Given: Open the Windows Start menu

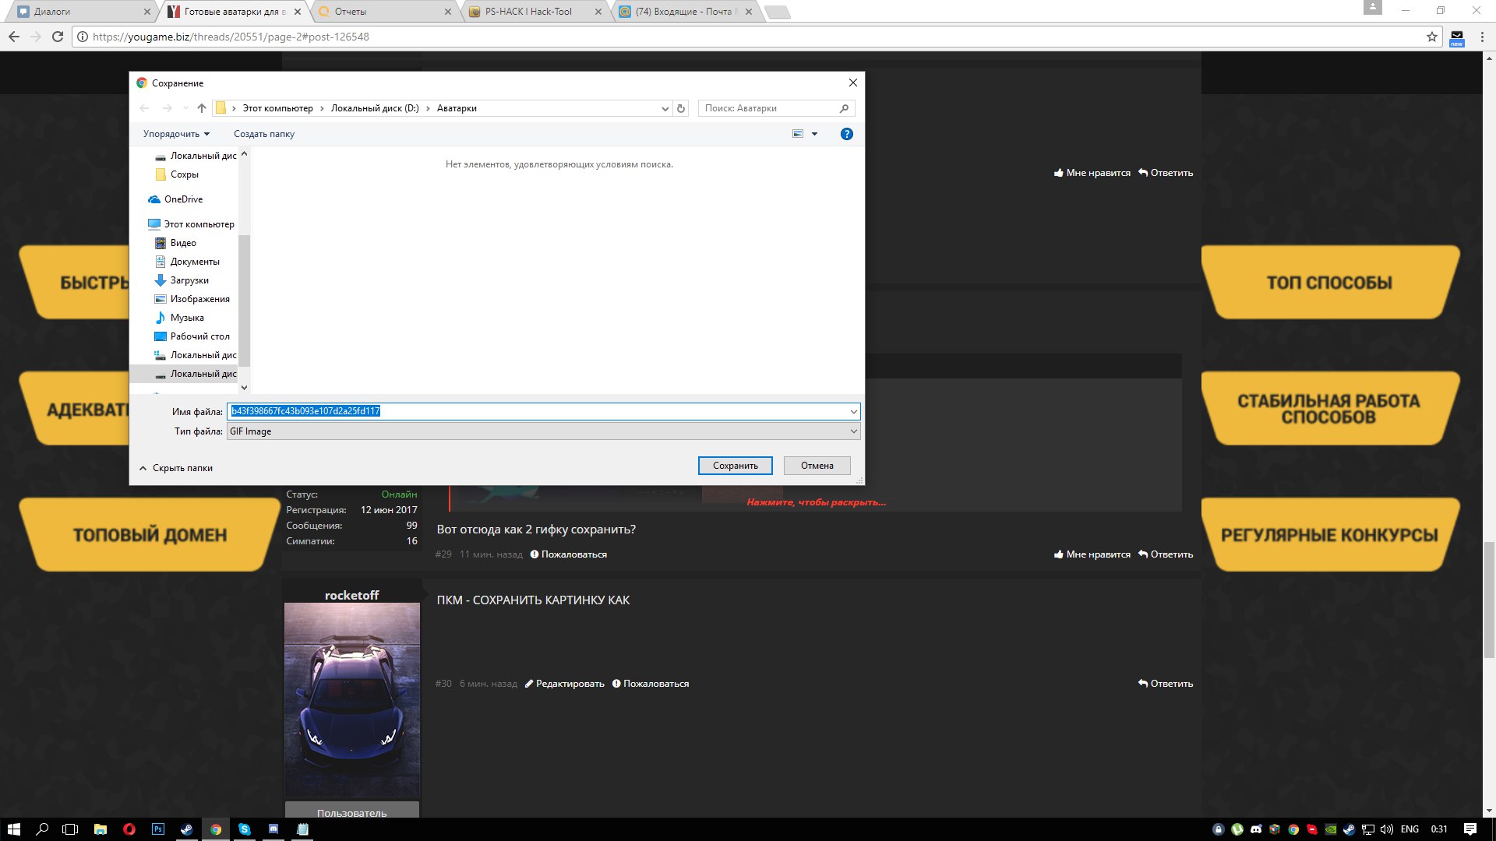Looking at the screenshot, I should coord(13,829).
